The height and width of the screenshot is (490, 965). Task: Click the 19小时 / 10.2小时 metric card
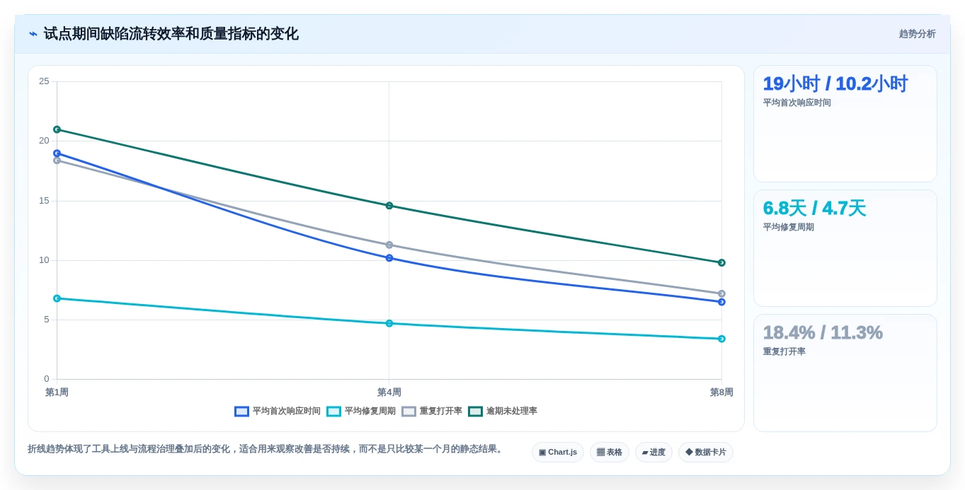pos(845,124)
